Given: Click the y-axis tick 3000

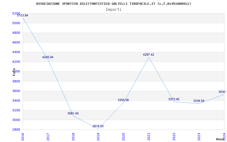Looking at the screenshot, I should click(16, 120).
